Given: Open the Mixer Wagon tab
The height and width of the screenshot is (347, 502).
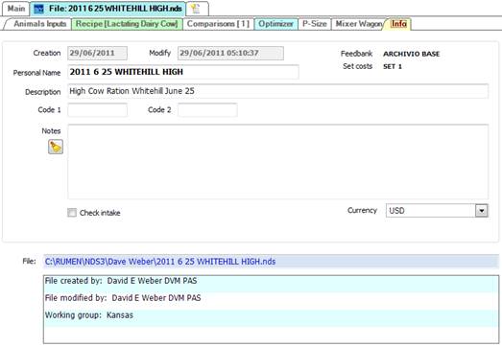Looking at the screenshot, I should (x=359, y=24).
